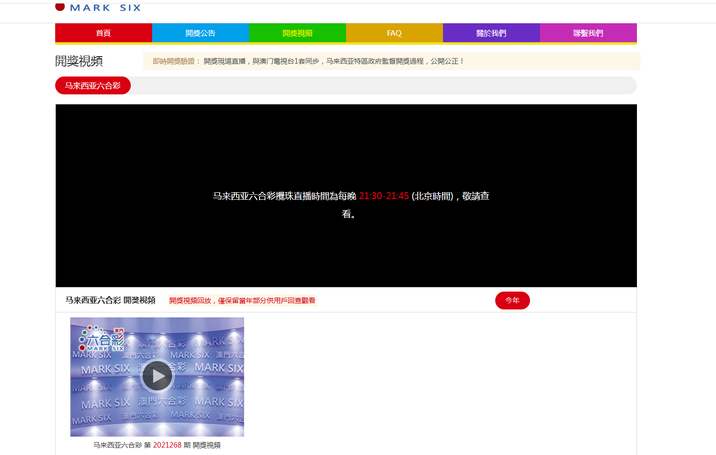Click the MARK SIX logo
This screenshot has height=455, width=716.
pyautogui.click(x=98, y=7)
